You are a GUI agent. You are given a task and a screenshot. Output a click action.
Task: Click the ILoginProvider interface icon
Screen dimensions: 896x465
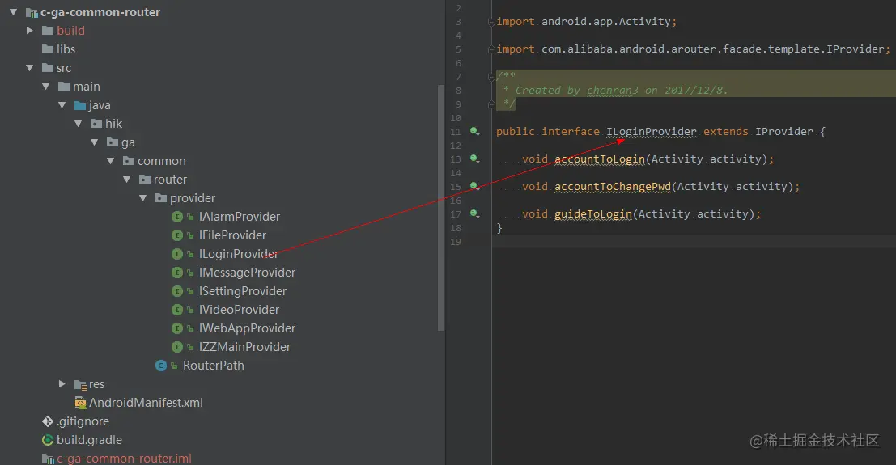177,254
